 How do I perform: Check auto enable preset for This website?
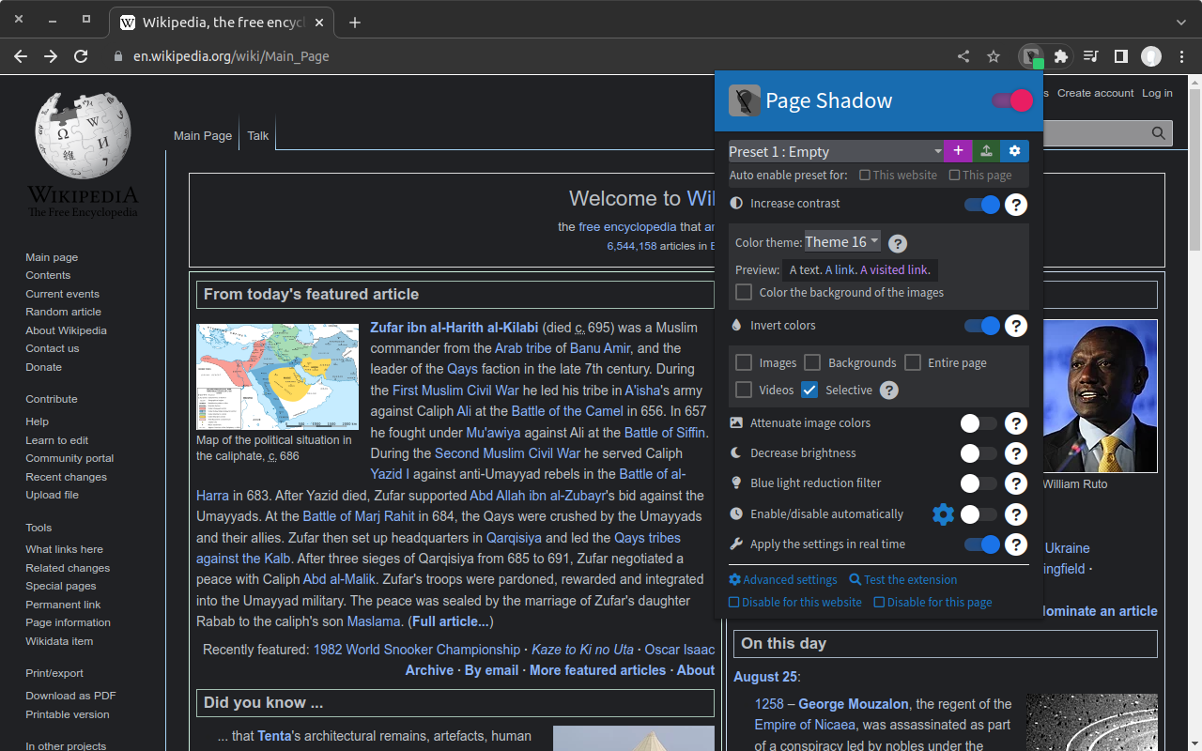865,176
